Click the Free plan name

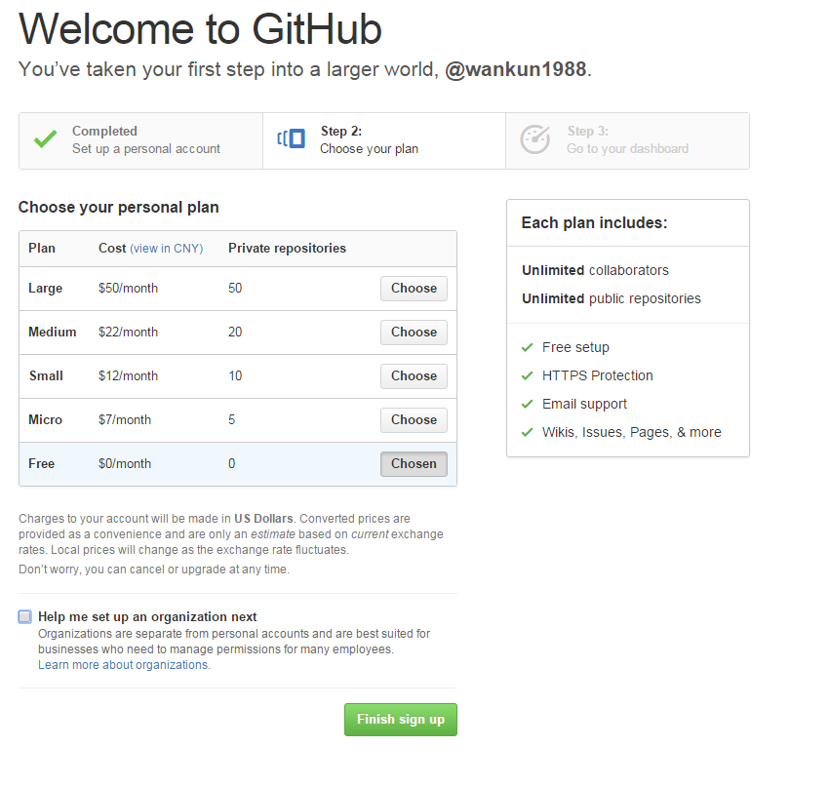tap(42, 463)
